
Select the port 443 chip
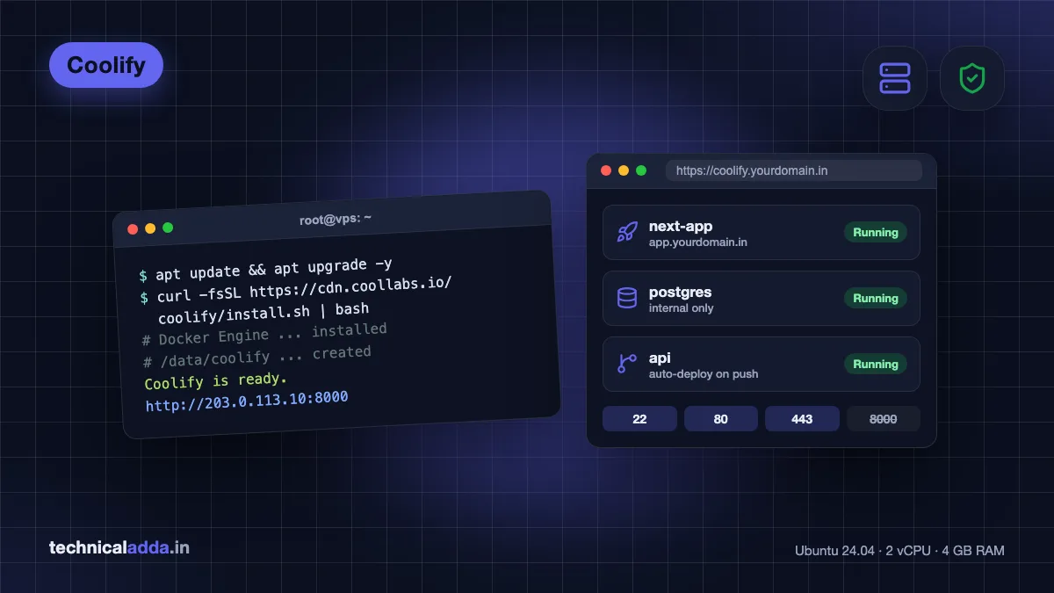coord(802,419)
